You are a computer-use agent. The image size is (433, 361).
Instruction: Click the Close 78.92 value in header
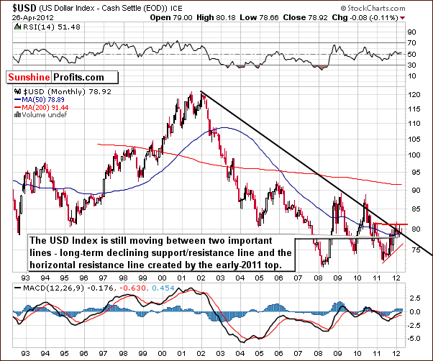(305, 18)
